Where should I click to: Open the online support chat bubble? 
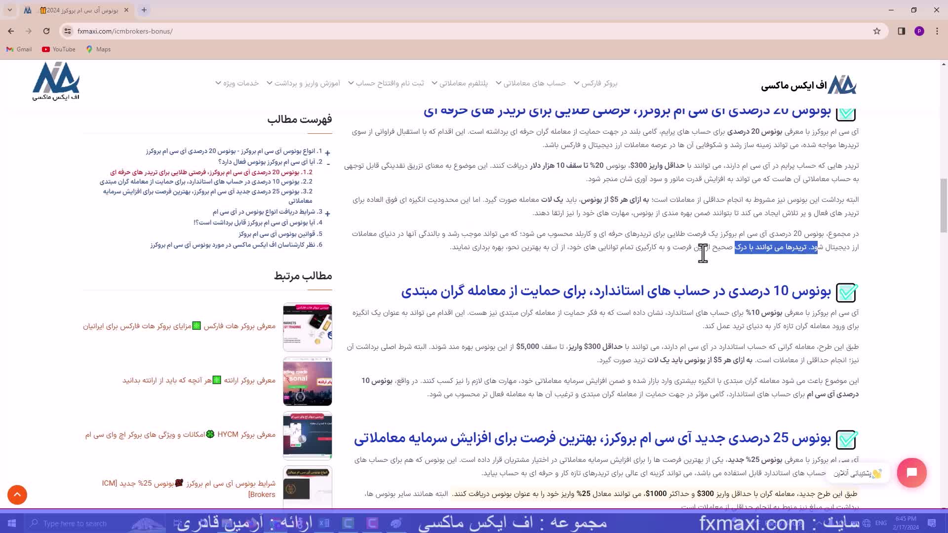(x=911, y=472)
